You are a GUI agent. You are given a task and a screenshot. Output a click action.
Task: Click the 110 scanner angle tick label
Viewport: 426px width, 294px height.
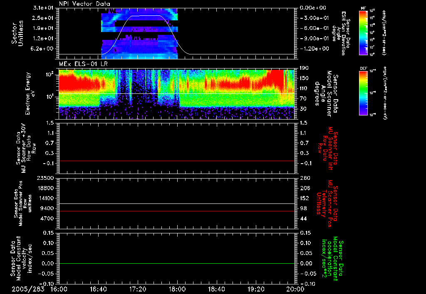[305, 88]
